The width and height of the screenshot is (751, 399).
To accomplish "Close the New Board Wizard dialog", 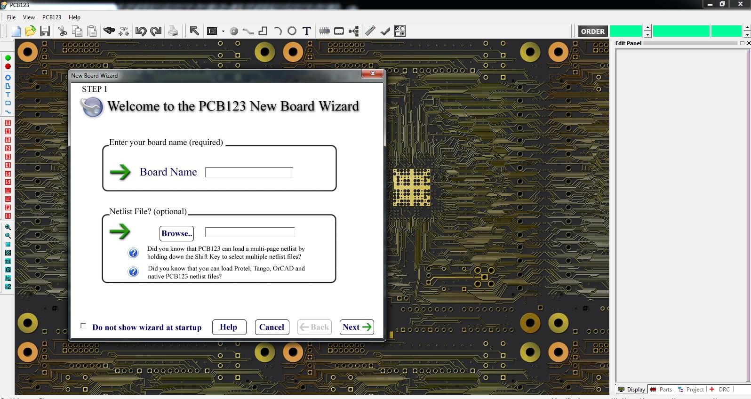I will 373,73.
